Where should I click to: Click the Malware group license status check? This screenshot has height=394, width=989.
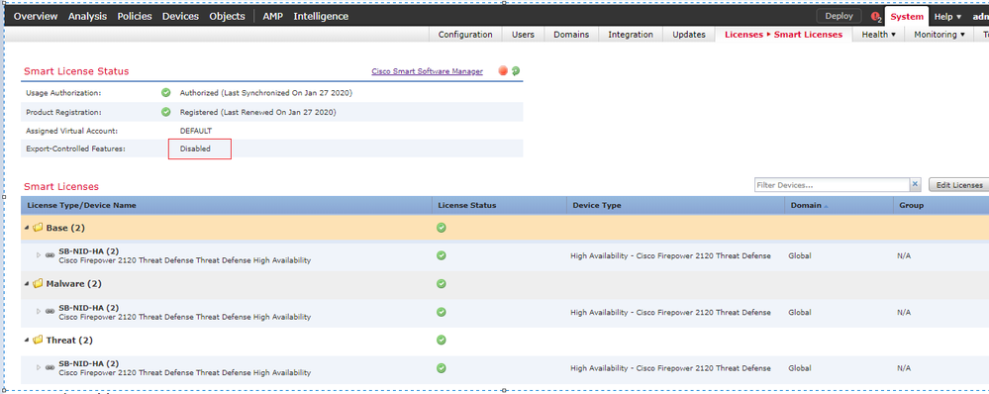pyautogui.click(x=442, y=284)
